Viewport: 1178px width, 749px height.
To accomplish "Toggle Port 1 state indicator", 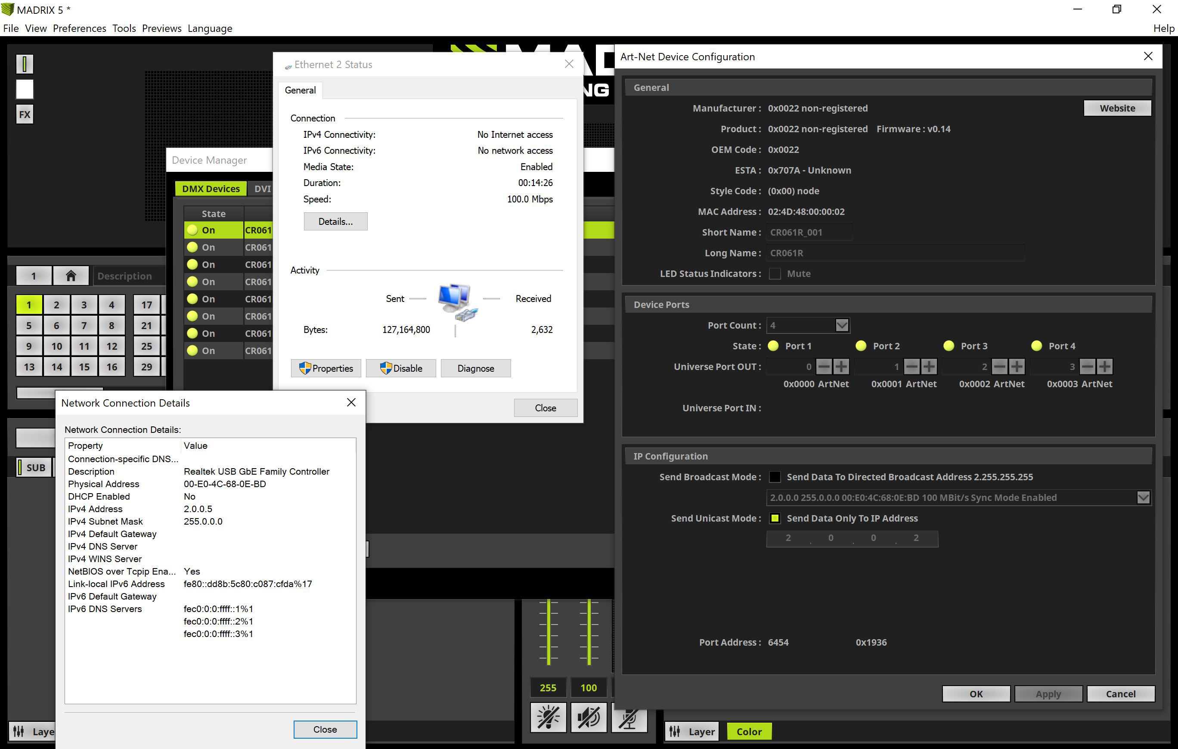I will (773, 346).
